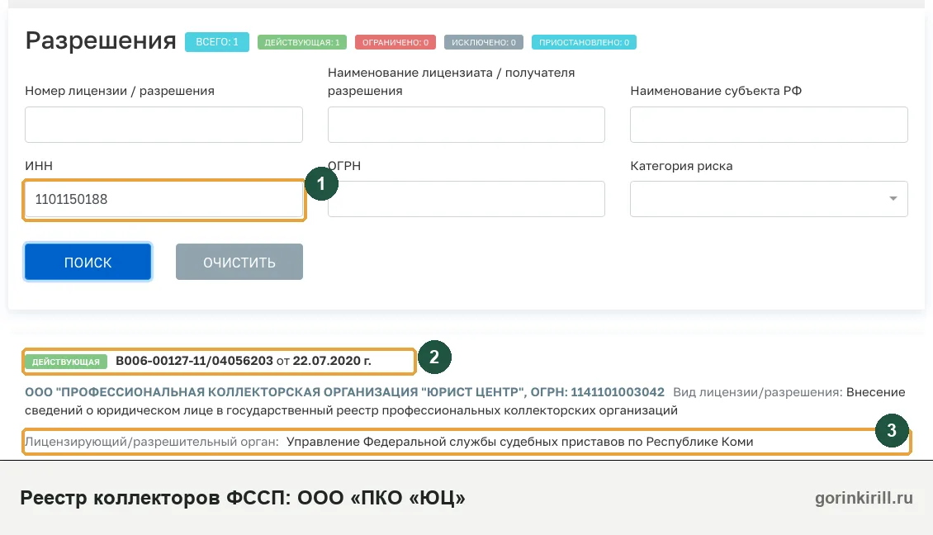Focus the Наименование лицензиата input field

[x=466, y=125]
